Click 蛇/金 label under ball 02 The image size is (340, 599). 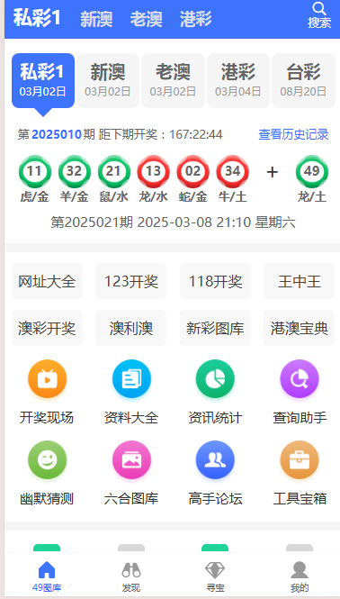pyautogui.click(x=192, y=196)
